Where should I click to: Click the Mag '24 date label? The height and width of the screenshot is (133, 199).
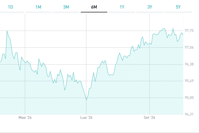(x=25, y=118)
